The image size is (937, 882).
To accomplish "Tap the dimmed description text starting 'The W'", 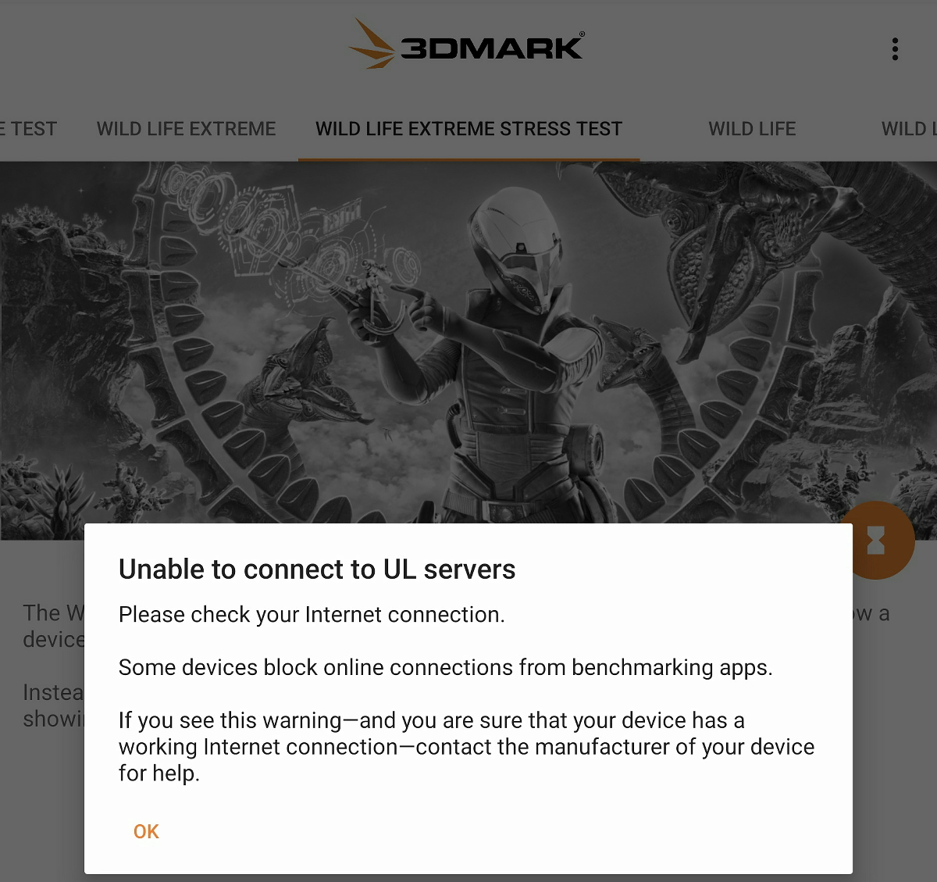I will pos(53,626).
